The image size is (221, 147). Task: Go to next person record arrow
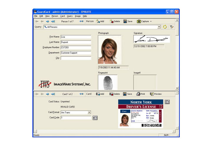(47, 21)
